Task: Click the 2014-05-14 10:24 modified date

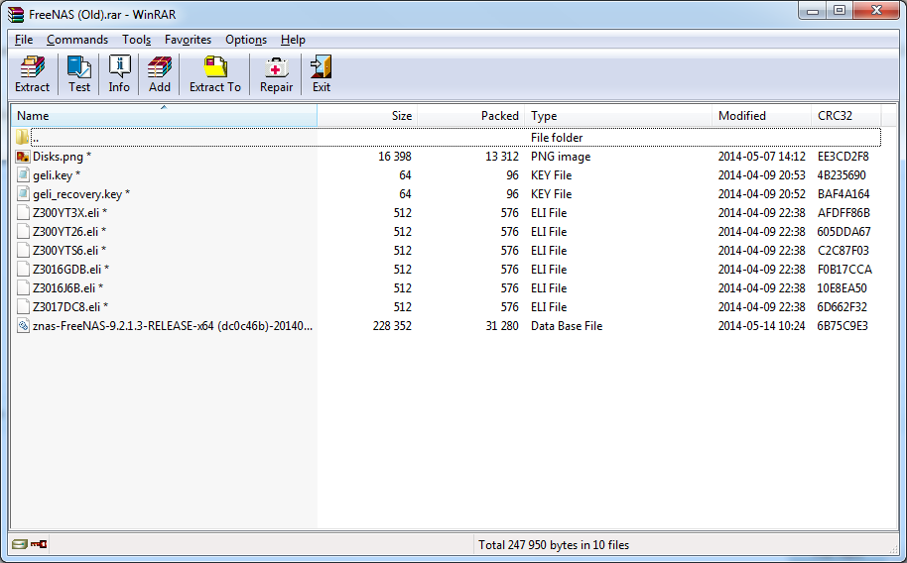Action: pos(761,326)
